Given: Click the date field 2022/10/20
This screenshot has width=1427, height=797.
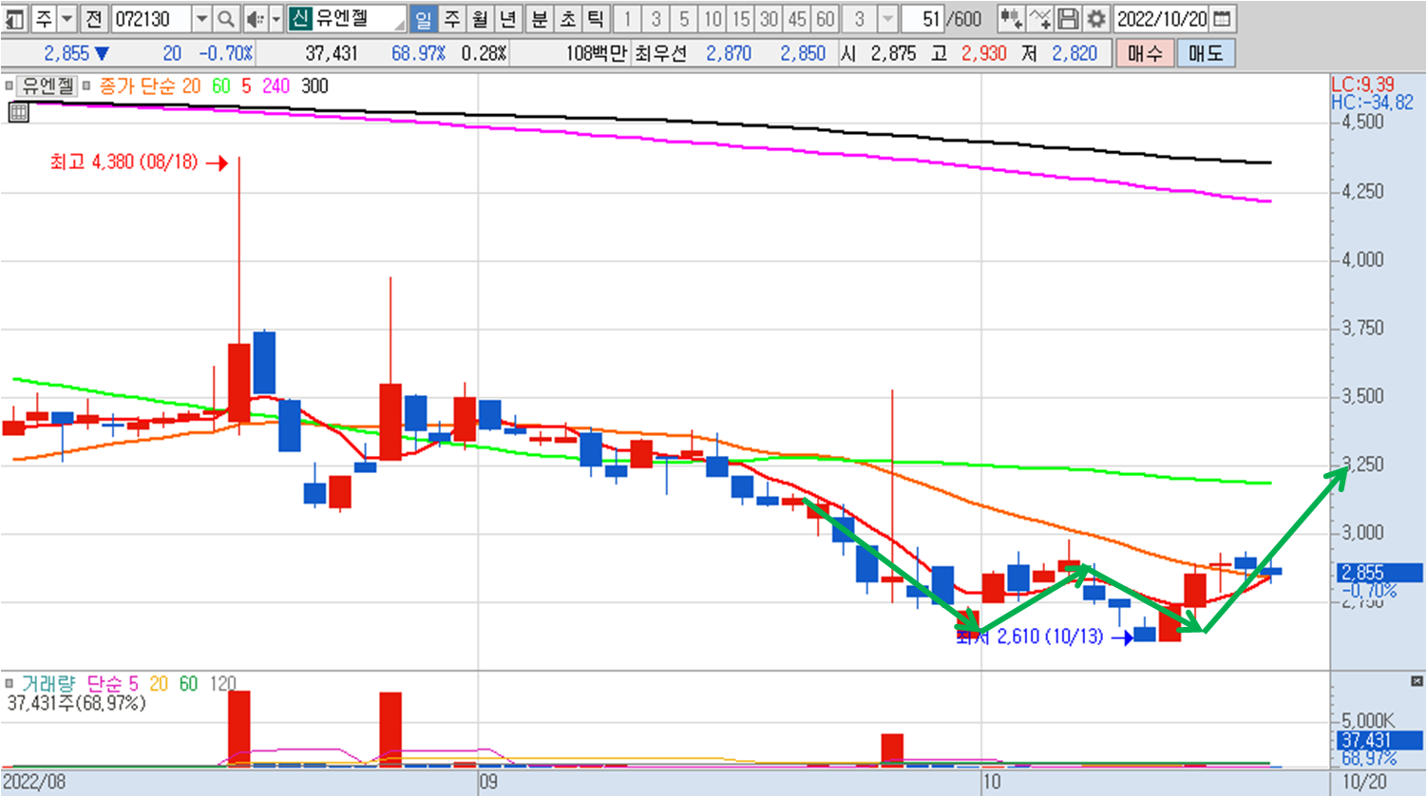Looking at the screenshot, I should 1162,18.
